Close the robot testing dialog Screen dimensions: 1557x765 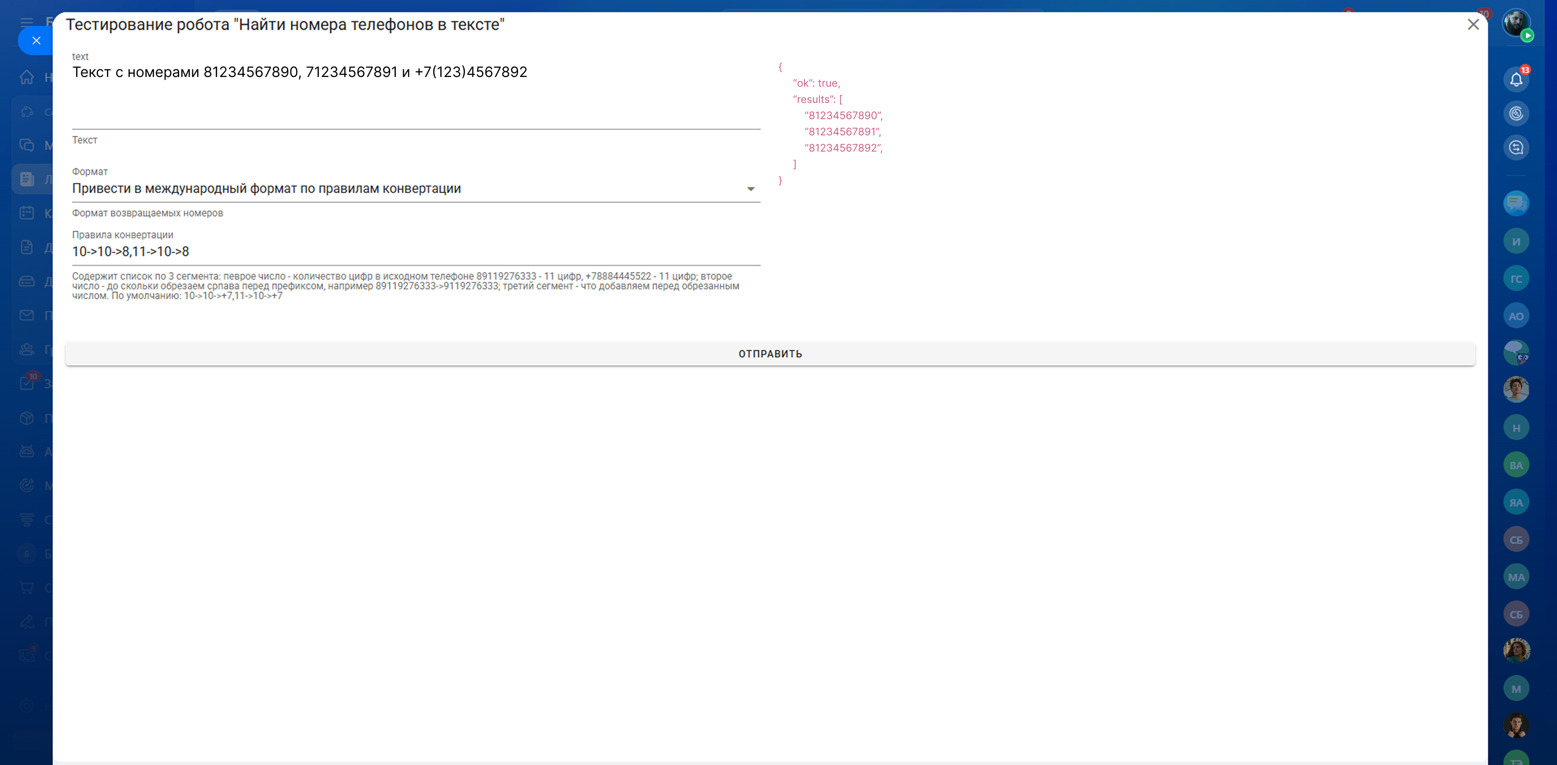(x=1473, y=24)
